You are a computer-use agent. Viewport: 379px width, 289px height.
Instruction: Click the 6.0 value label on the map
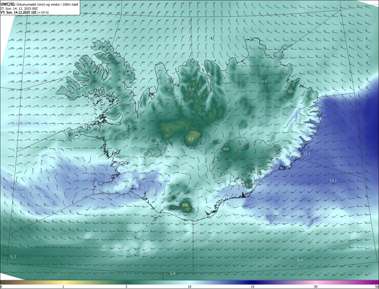[70, 135]
